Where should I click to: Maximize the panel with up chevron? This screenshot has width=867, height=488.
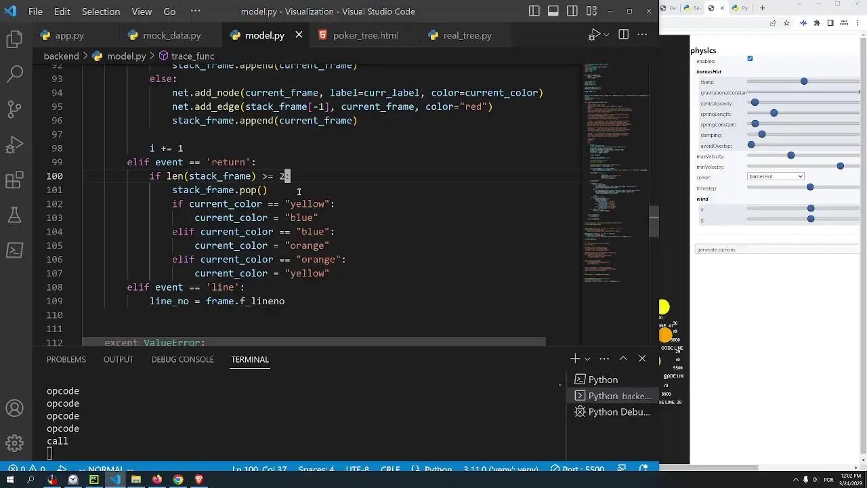pos(623,359)
